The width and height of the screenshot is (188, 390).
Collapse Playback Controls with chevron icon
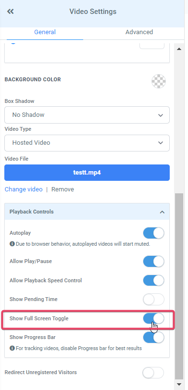click(162, 212)
